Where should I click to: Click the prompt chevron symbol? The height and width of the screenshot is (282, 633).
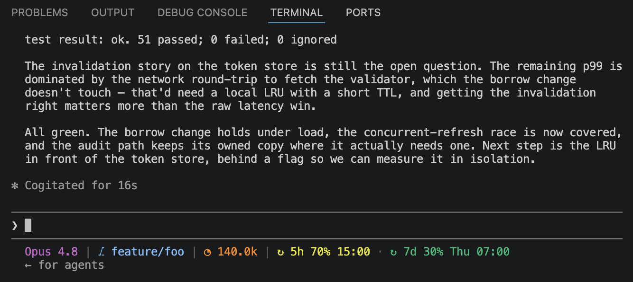15,226
